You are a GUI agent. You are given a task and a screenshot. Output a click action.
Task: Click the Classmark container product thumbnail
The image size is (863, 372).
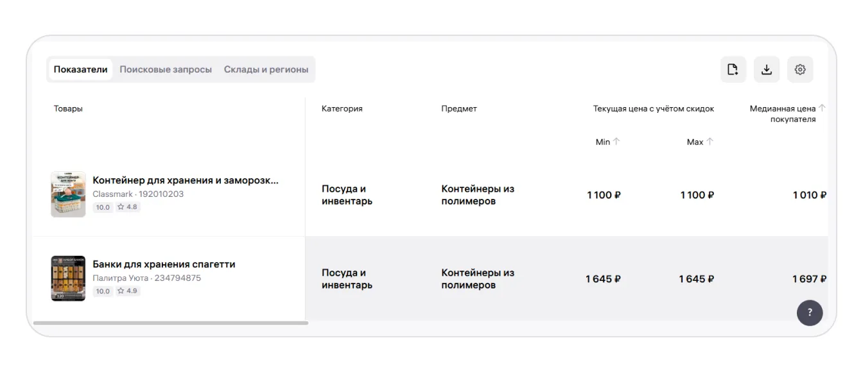click(x=68, y=194)
